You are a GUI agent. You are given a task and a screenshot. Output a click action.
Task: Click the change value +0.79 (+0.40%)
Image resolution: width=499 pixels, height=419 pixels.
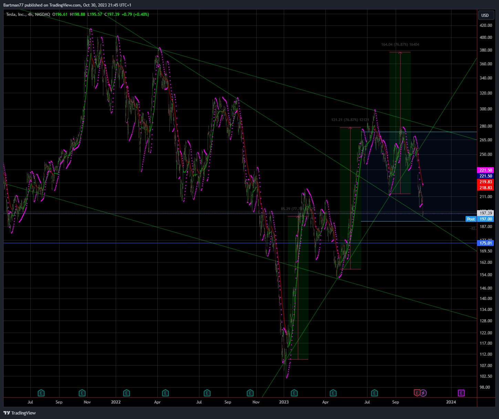[x=135, y=14]
